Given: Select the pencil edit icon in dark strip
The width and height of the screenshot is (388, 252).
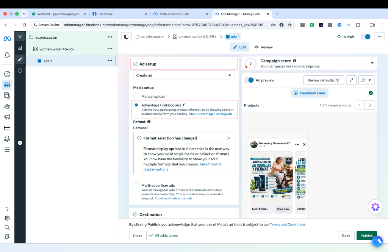Looking at the screenshot, I should click(x=20, y=59).
